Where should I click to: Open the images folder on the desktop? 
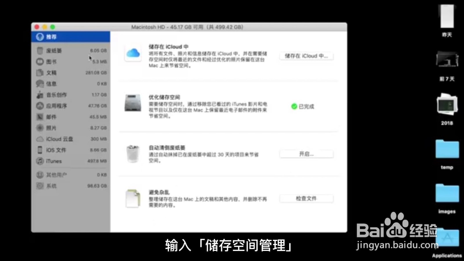tap(447, 193)
